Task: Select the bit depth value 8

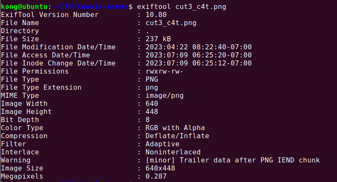Action: [x=147, y=119]
